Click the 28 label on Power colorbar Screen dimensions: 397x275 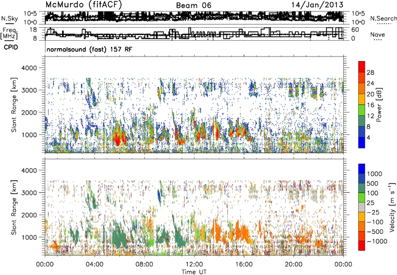click(370, 72)
